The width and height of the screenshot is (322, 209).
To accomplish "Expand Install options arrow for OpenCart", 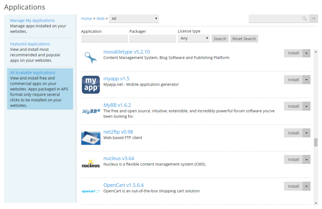I will [x=306, y=186].
